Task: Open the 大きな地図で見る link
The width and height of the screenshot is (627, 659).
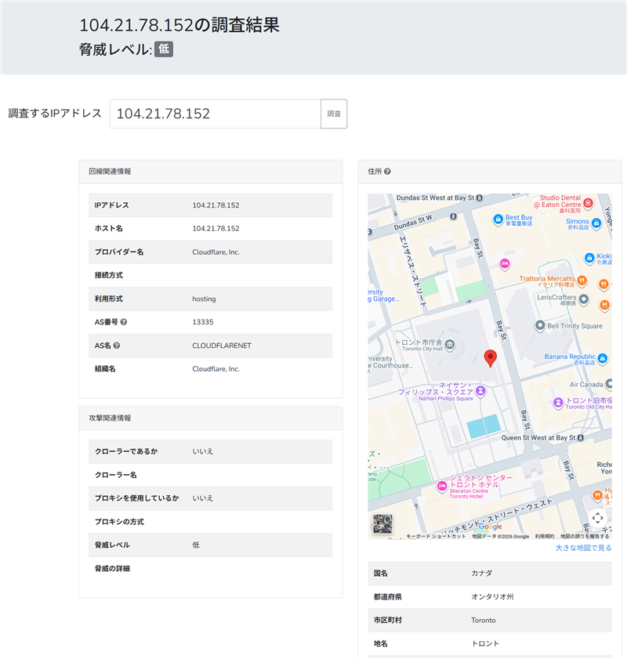Action: (x=583, y=548)
